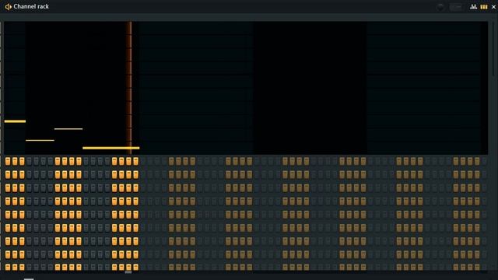This screenshot has height=280, width=498.
Task: Toggle the first dim lit step in the fifth row
Action: pyautogui.click(x=171, y=215)
